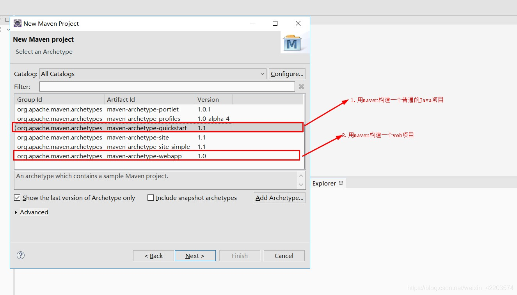This screenshot has height=295, width=517.
Task: Close the Explorer tab in background window
Action: coord(341,183)
